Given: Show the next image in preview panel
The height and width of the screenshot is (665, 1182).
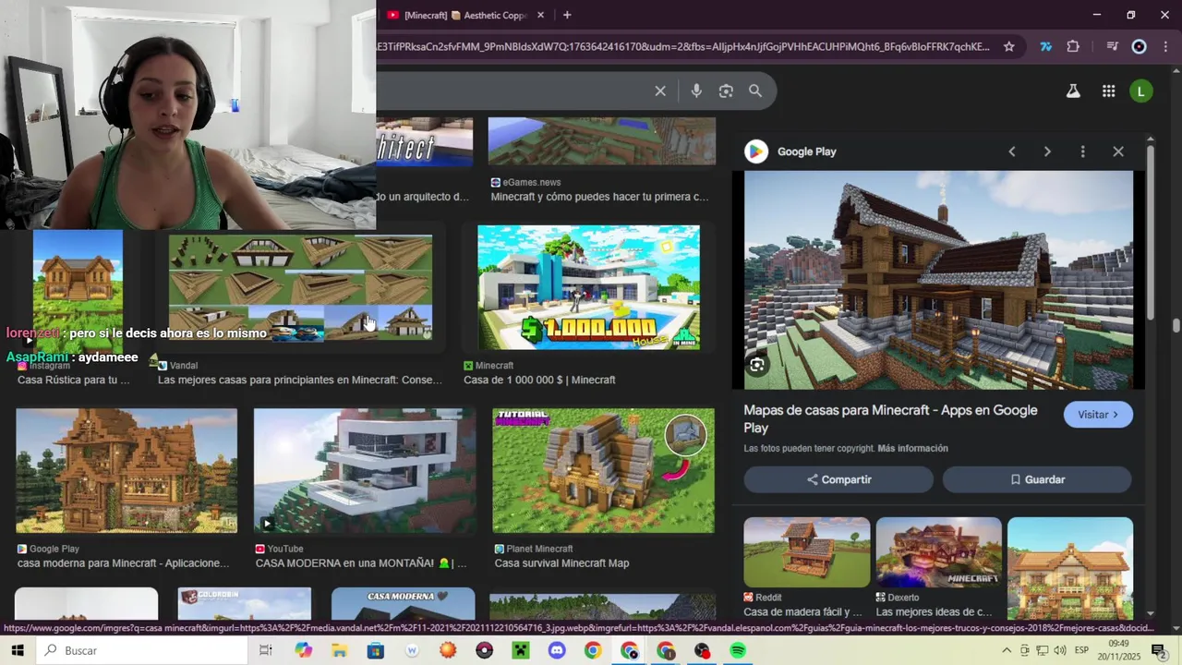Looking at the screenshot, I should (1047, 151).
